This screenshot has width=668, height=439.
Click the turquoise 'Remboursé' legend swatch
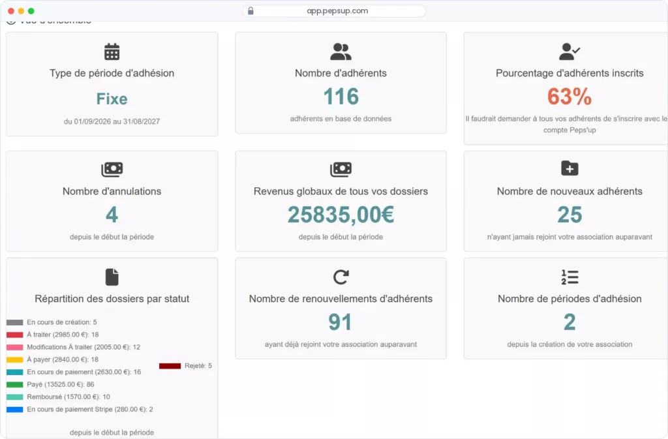pos(15,397)
